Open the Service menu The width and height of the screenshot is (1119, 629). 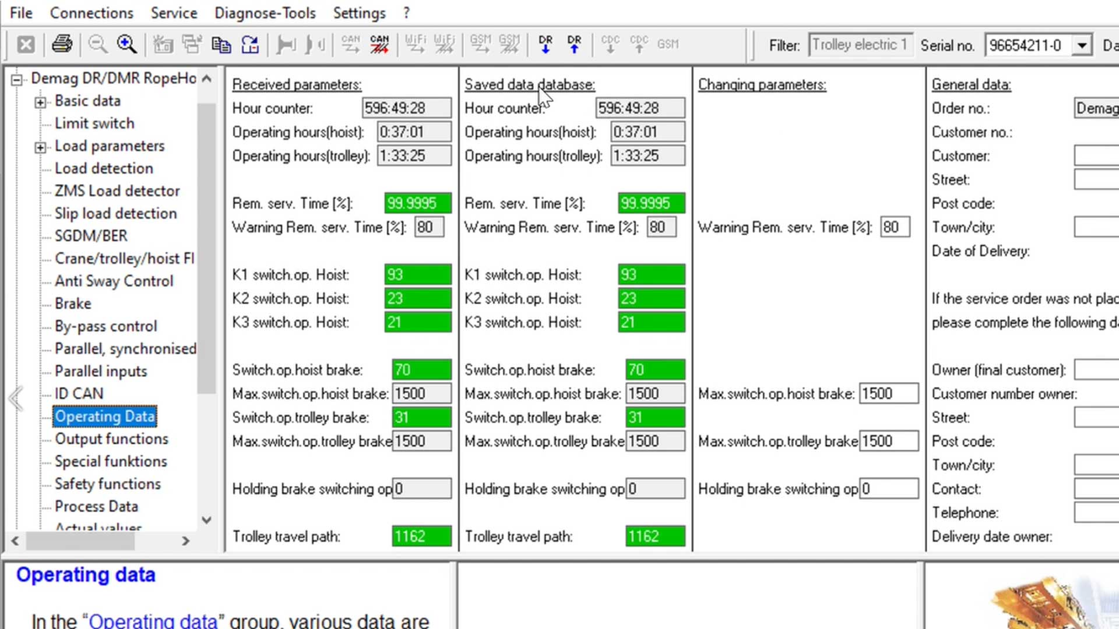click(174, 13)
